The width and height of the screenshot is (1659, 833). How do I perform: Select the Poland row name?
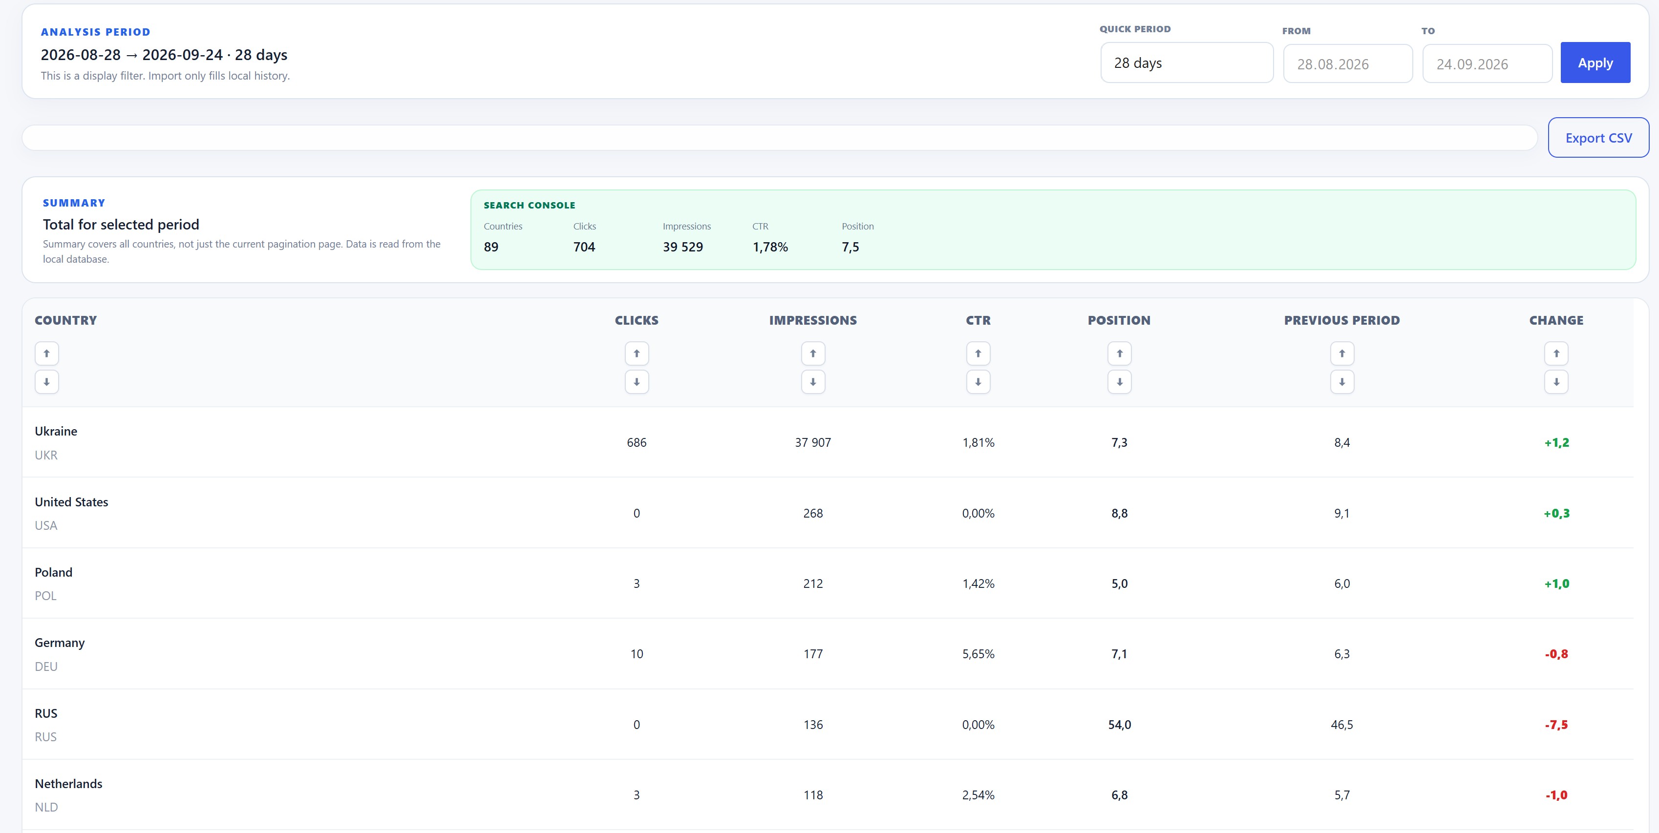click(53, 572)
